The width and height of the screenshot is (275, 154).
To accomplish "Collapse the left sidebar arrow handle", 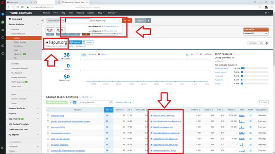I will tap(42, 21).
